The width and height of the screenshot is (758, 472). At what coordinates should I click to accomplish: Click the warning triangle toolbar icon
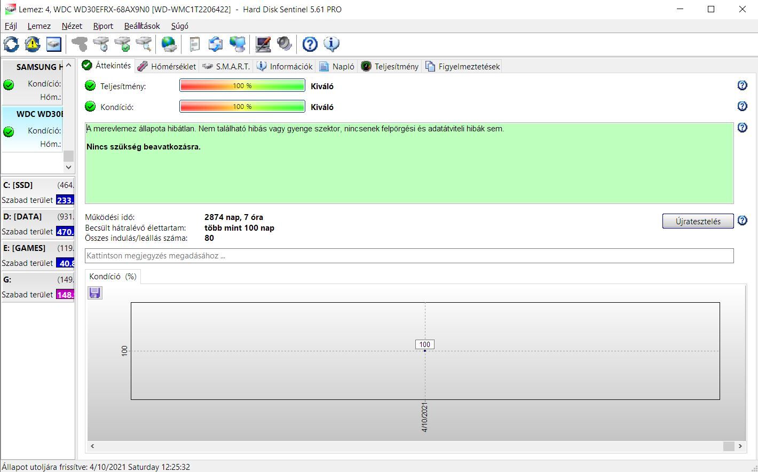pos(32,44)
